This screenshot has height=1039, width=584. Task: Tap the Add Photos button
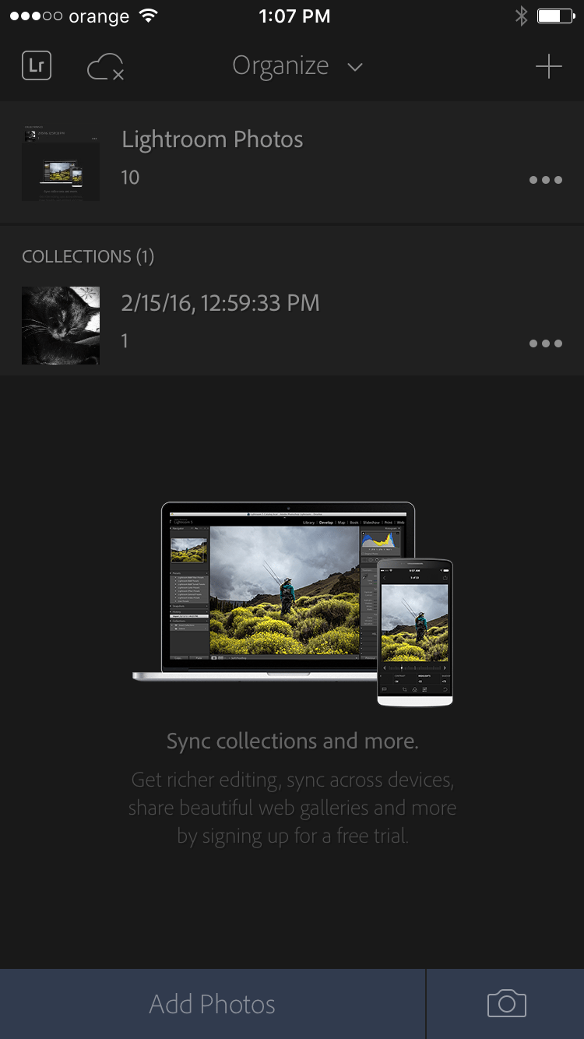pos(213,1004)
